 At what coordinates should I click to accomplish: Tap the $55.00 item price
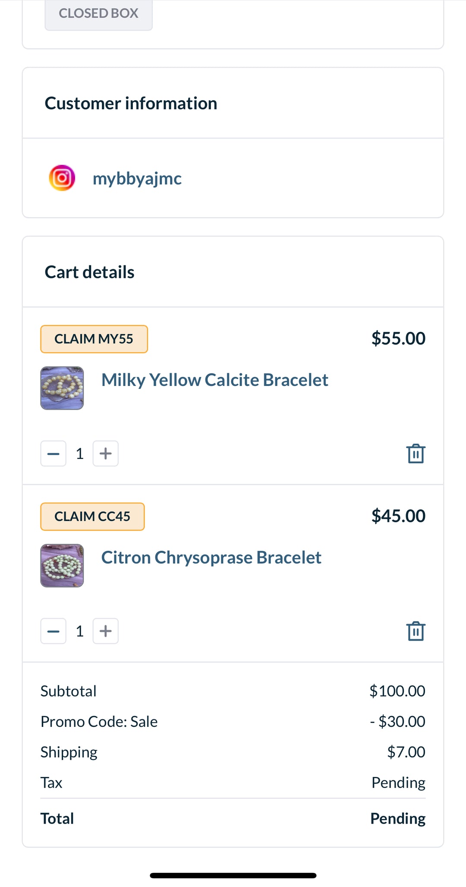tap(398, 338)
